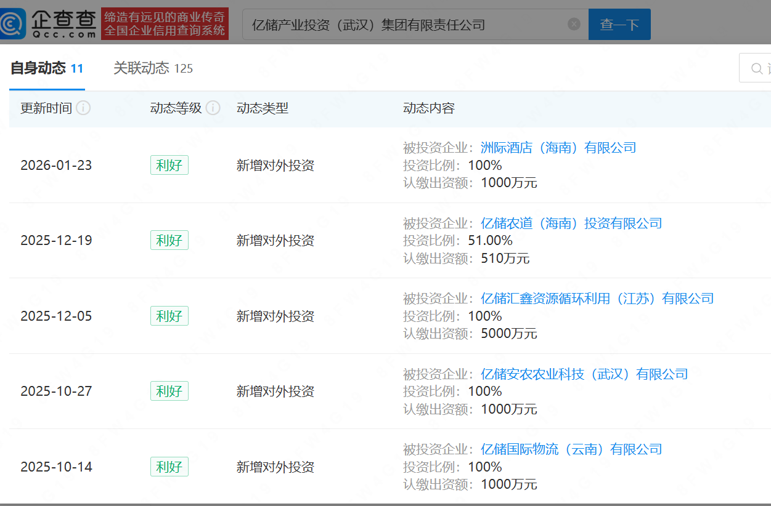Image resolution: width=771 pixels, height=506 pixels.
Task: Clear the search box with X icon
Action: (574, 24)
